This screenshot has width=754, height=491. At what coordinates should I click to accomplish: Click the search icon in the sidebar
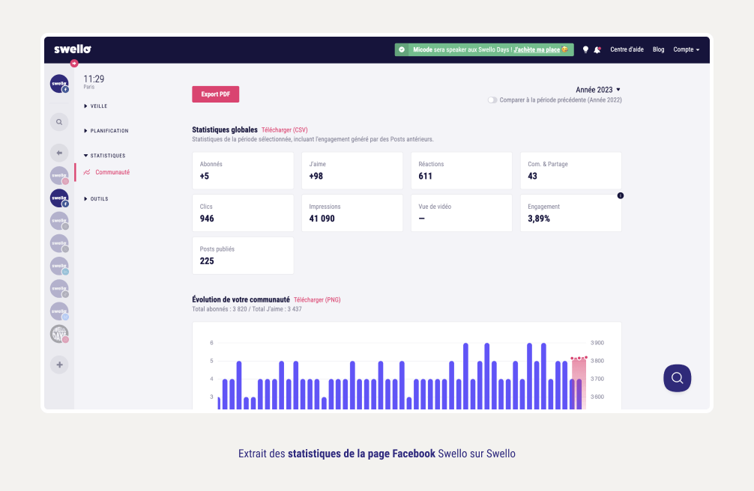[x=59, y=121]
